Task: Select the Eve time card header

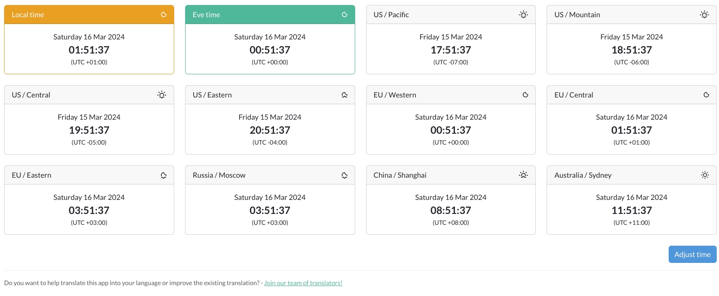Action: [270, 15]
